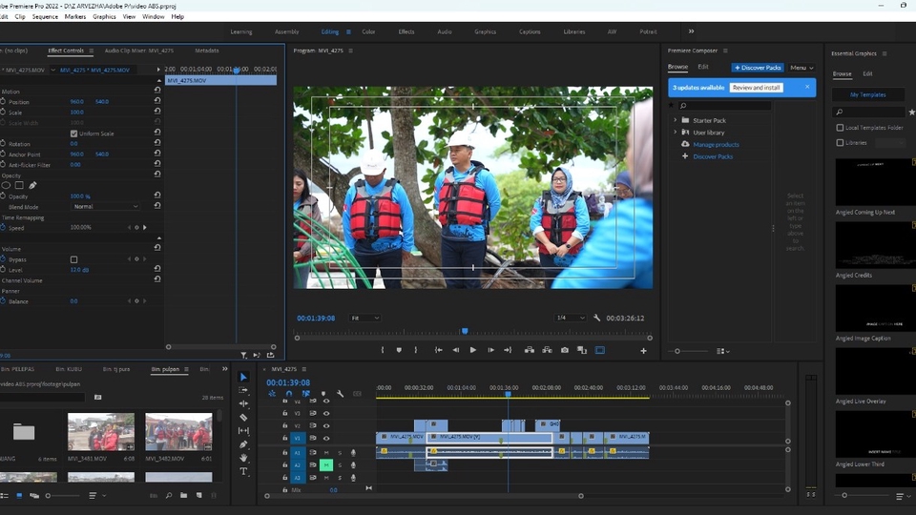
Task: Go to In point
Action: coord(438,350)
